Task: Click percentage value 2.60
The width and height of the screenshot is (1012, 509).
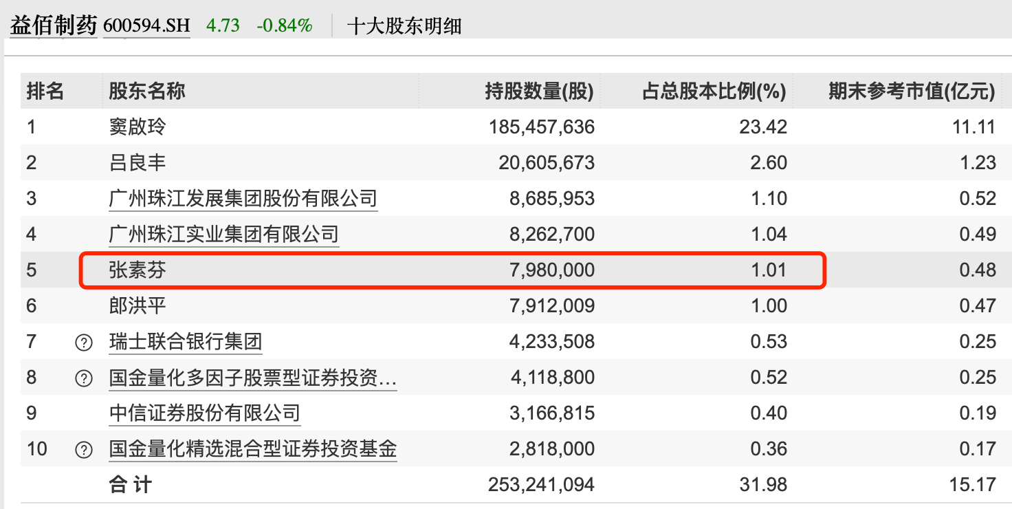Action: 769,163
